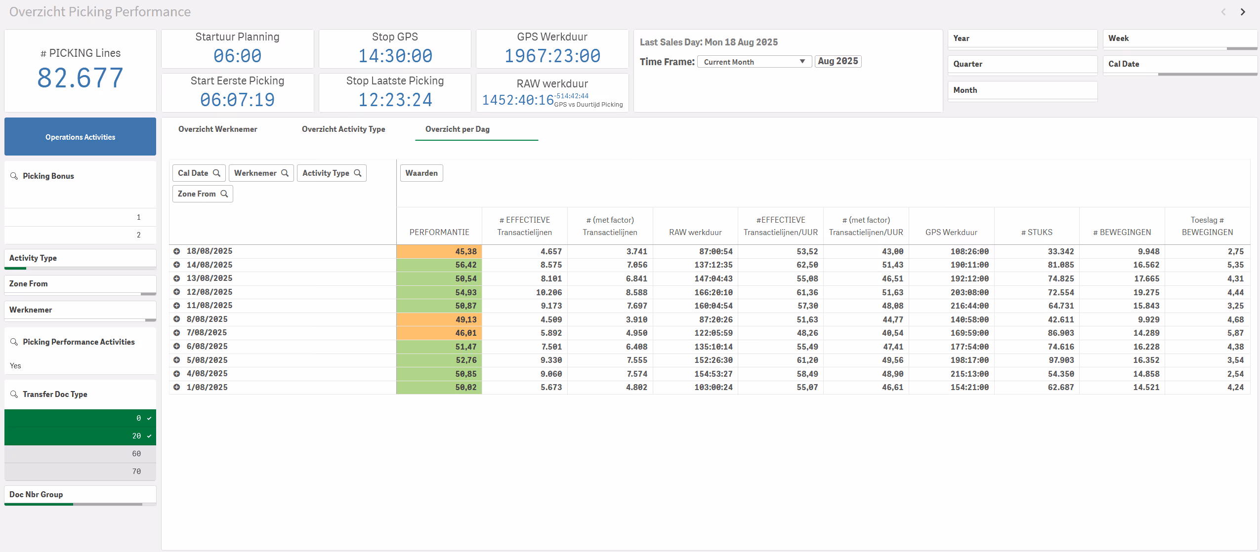Open the Year filter field

[1022, 39]
